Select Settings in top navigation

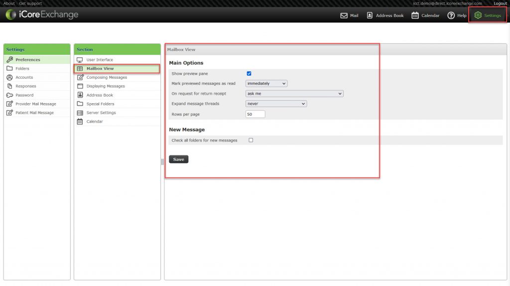(x=493, y=15)
